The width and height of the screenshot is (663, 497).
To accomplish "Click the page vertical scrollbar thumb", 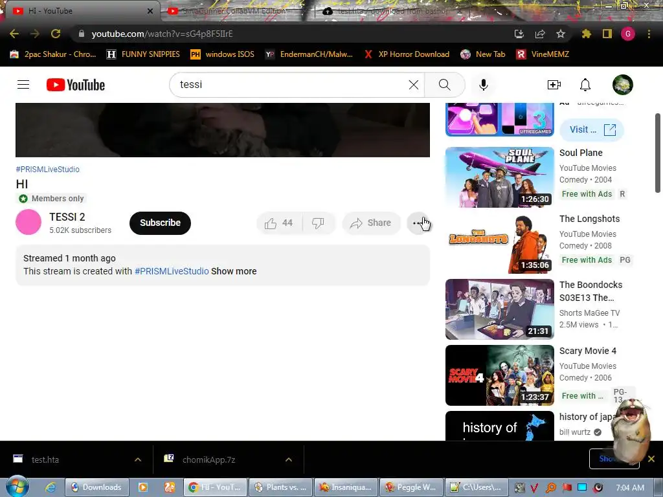I will coord(658,152).
